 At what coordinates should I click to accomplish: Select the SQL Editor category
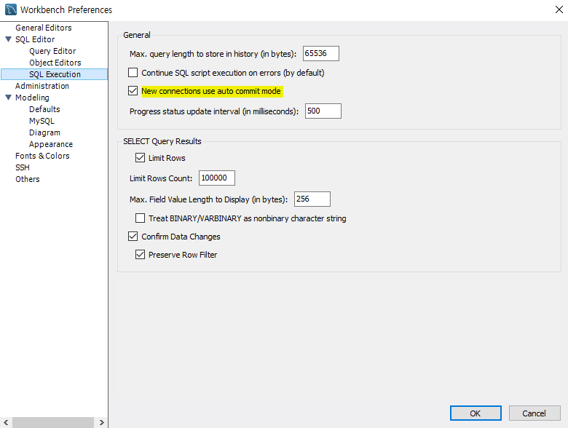pyautogui.click(x=35, y=39)
